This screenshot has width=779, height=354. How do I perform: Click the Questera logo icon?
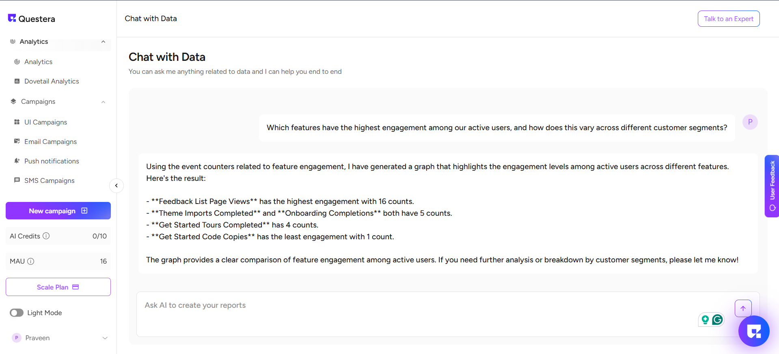12,18
